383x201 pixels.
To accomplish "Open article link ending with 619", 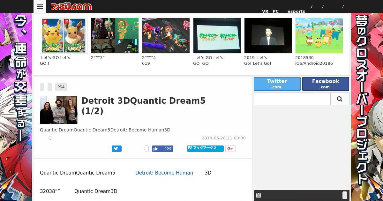I will coord(149,60).
